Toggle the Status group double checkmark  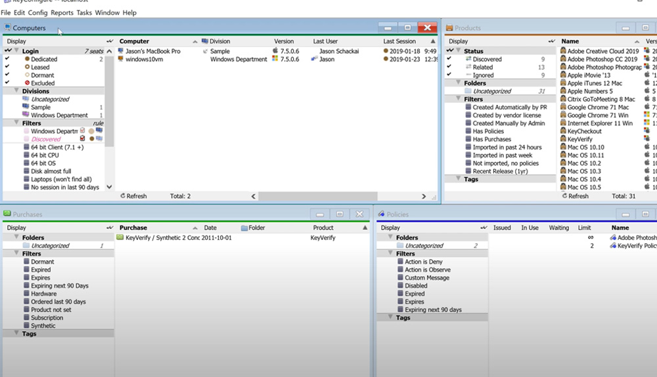pos(450,50)
